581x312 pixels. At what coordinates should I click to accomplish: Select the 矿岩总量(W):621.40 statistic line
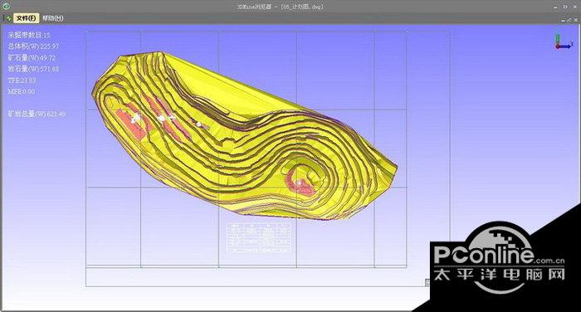tap(37, 115)
